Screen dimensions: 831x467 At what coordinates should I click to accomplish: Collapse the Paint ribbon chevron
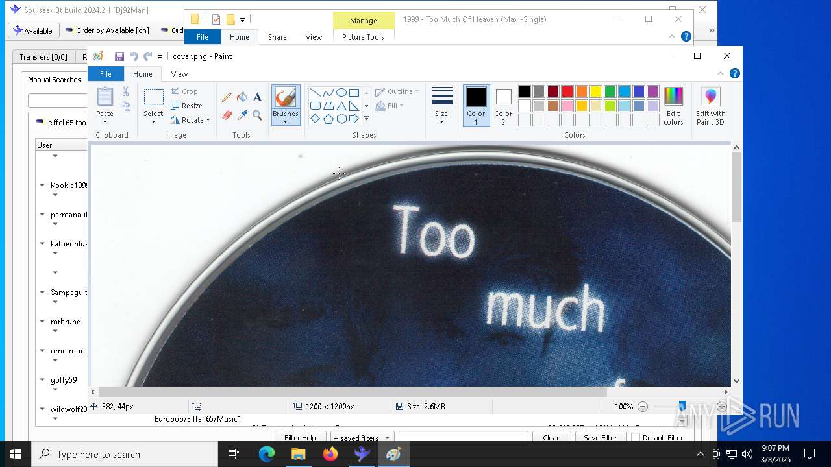[720, 73]
